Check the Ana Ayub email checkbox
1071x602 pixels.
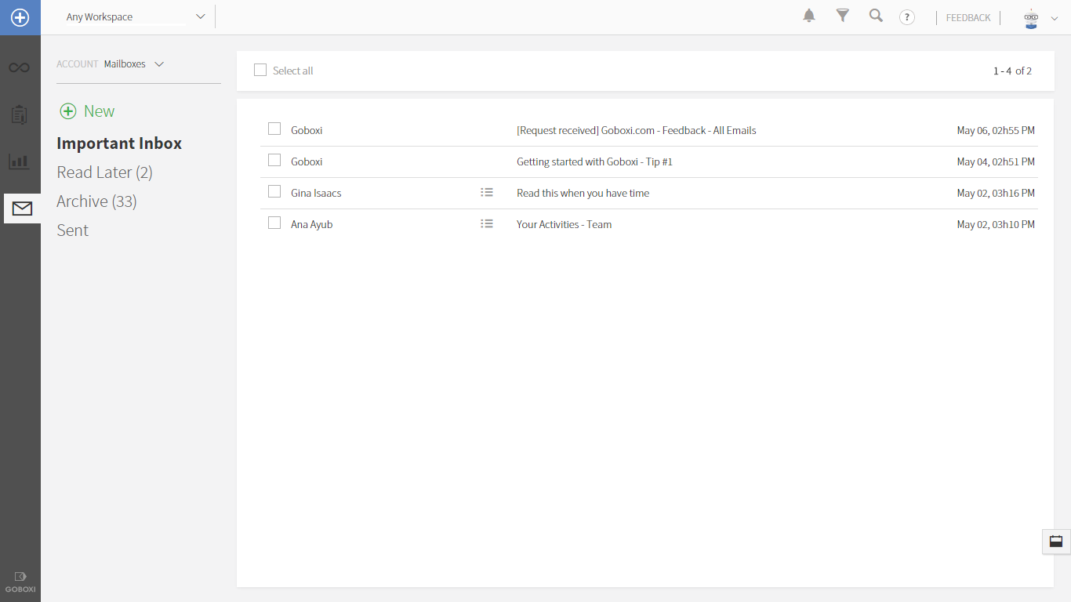pyautogui.click(x=274, y=223)
